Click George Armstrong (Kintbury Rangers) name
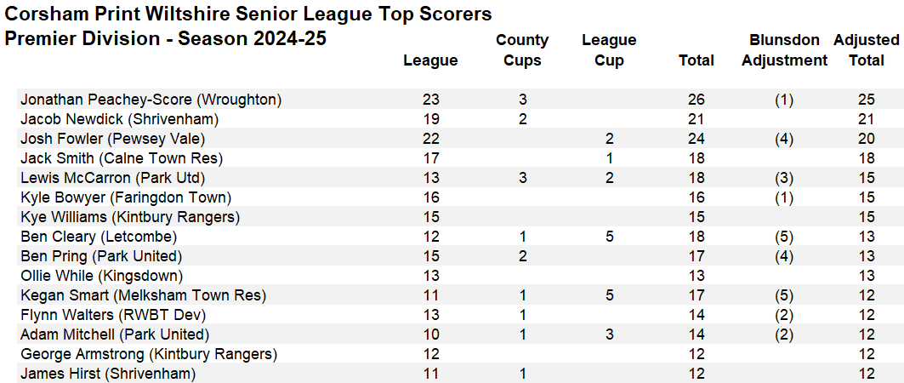Image resolution: width=904 pixels, height=383 pixels. [x=149, y=354]
